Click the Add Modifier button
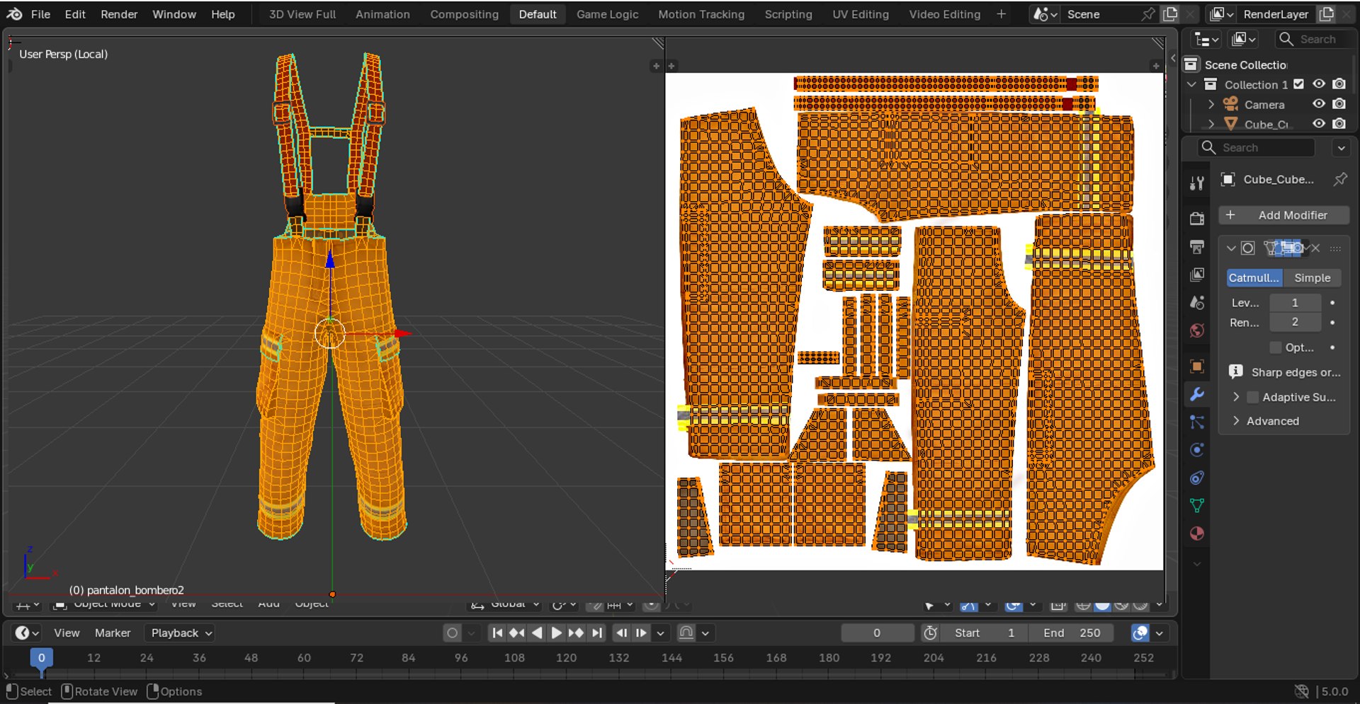 point(1283,215)
